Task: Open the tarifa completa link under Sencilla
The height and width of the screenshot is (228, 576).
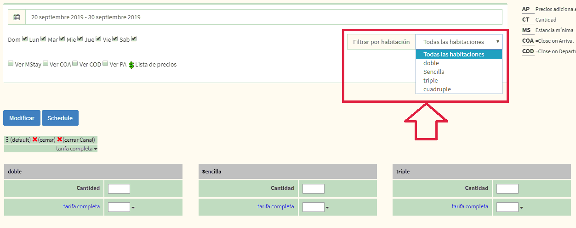Action: click(x=275, y=206)
